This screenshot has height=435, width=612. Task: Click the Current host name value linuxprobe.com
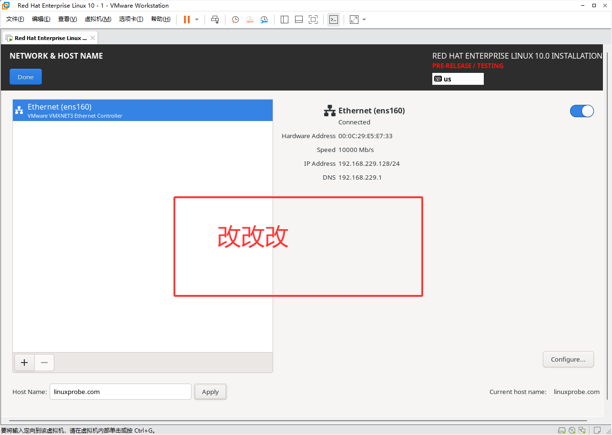577,392
